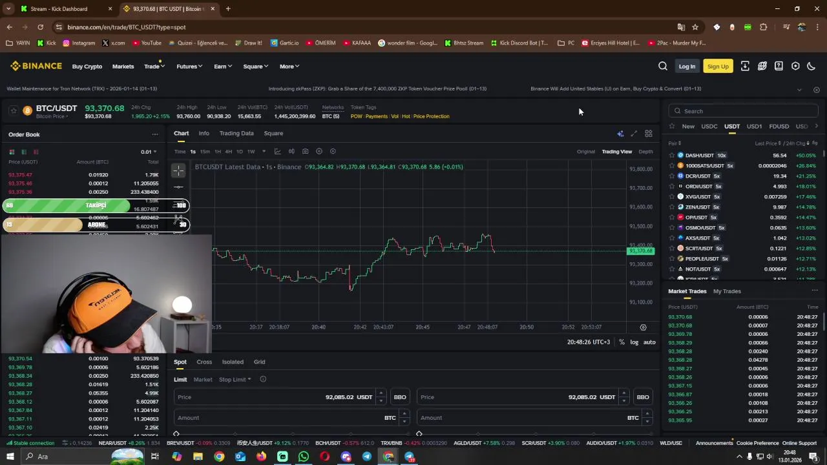Screen dimensions: 827x465
Task: Open the Binance search magnifier icon
Action: pyautogui.click(x=663, y=66)
